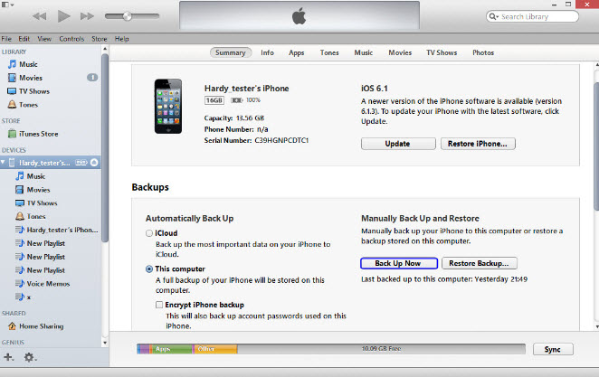Open the Edit menu
This screenshot has height=377, width=599.
(24, 39)
